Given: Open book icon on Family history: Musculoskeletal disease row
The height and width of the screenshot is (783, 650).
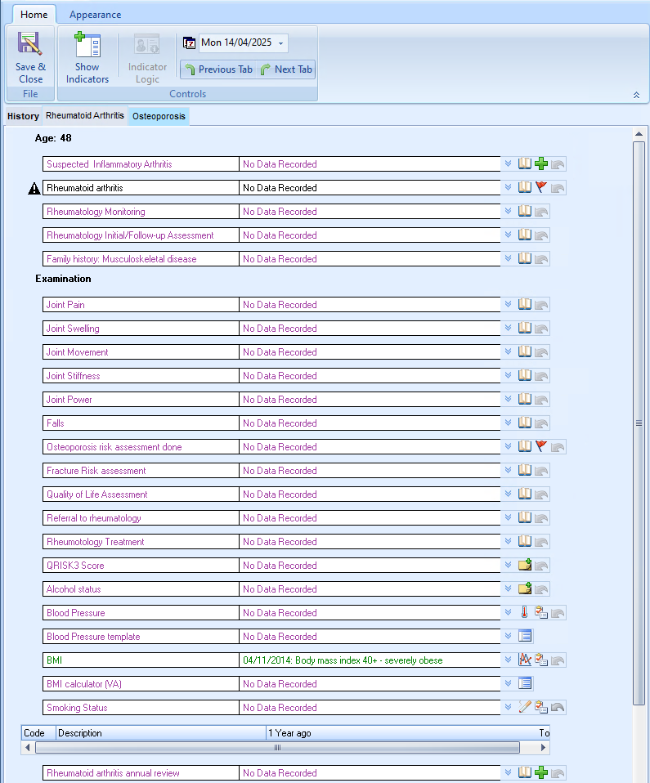Looking at the screenshot, I should pyautogui.click(x=525, y=258).
